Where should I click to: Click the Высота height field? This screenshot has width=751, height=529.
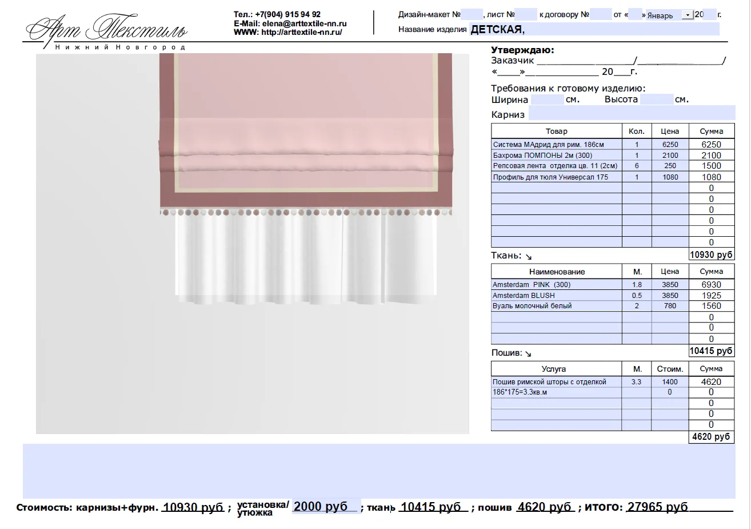(x=656, y=100)
